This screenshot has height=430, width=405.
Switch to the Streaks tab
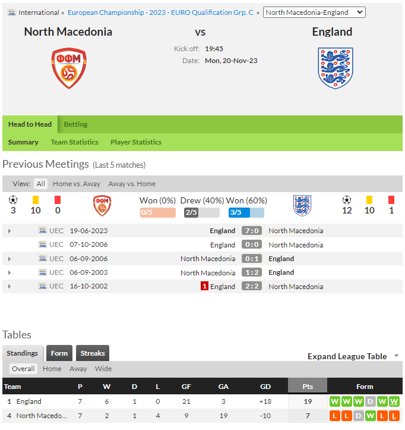93,353
